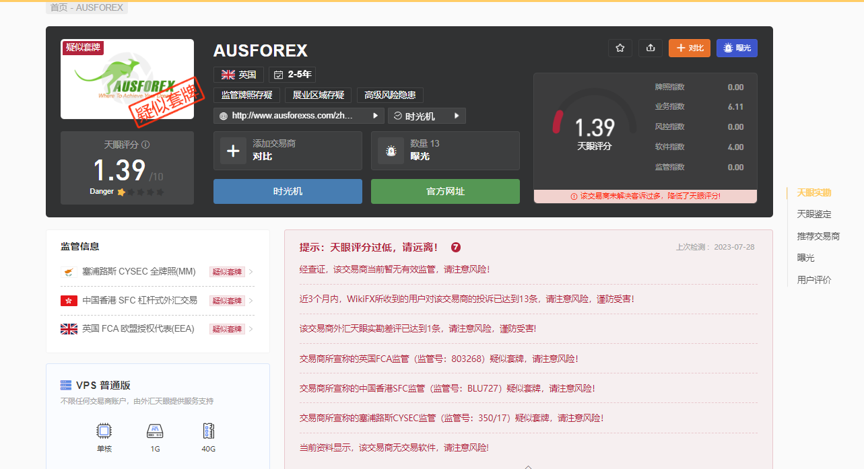Image resolution: width=864 pixels, height=469 pixels.
Task: Click the red number 7 badge
Action: [456, 247]
